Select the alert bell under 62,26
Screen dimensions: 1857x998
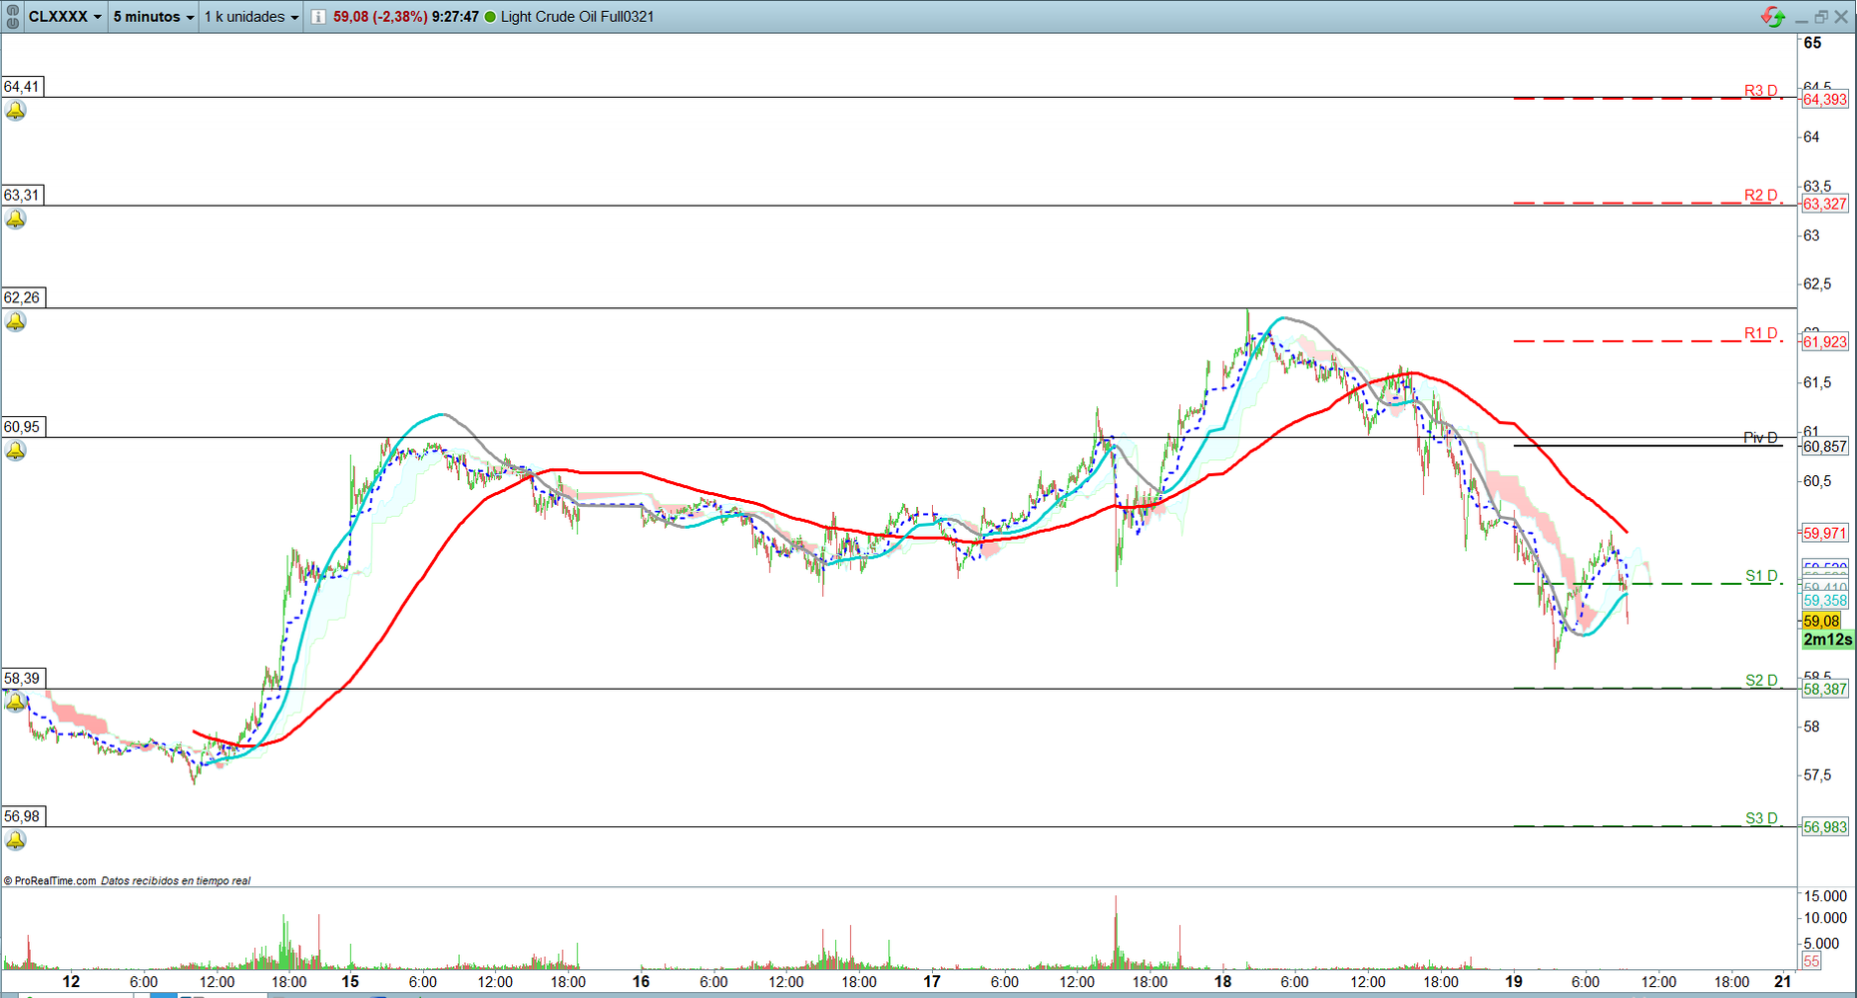point(16,321)
